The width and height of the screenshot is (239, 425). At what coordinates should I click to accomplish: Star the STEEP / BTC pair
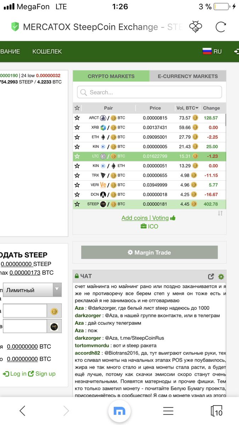tap(77, 204)
